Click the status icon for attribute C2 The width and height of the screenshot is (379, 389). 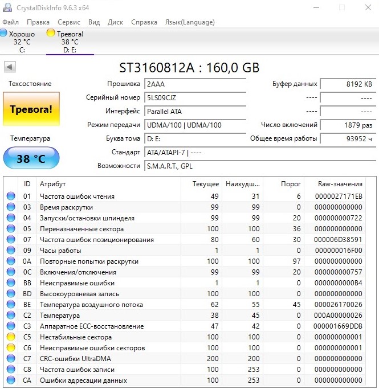coord(11,315)
